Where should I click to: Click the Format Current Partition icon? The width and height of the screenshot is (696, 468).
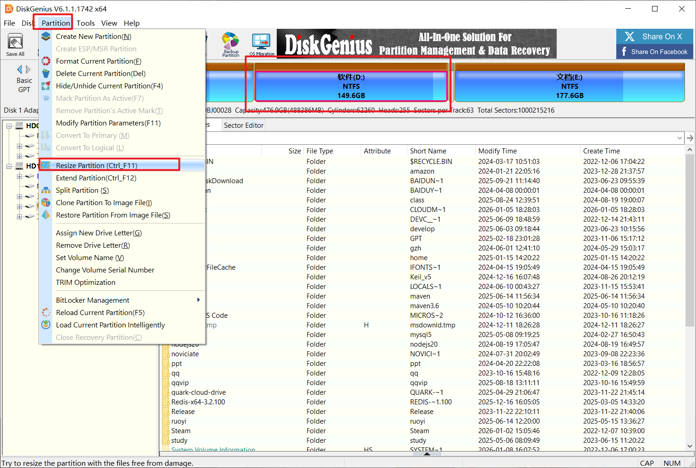coord(46,61)
